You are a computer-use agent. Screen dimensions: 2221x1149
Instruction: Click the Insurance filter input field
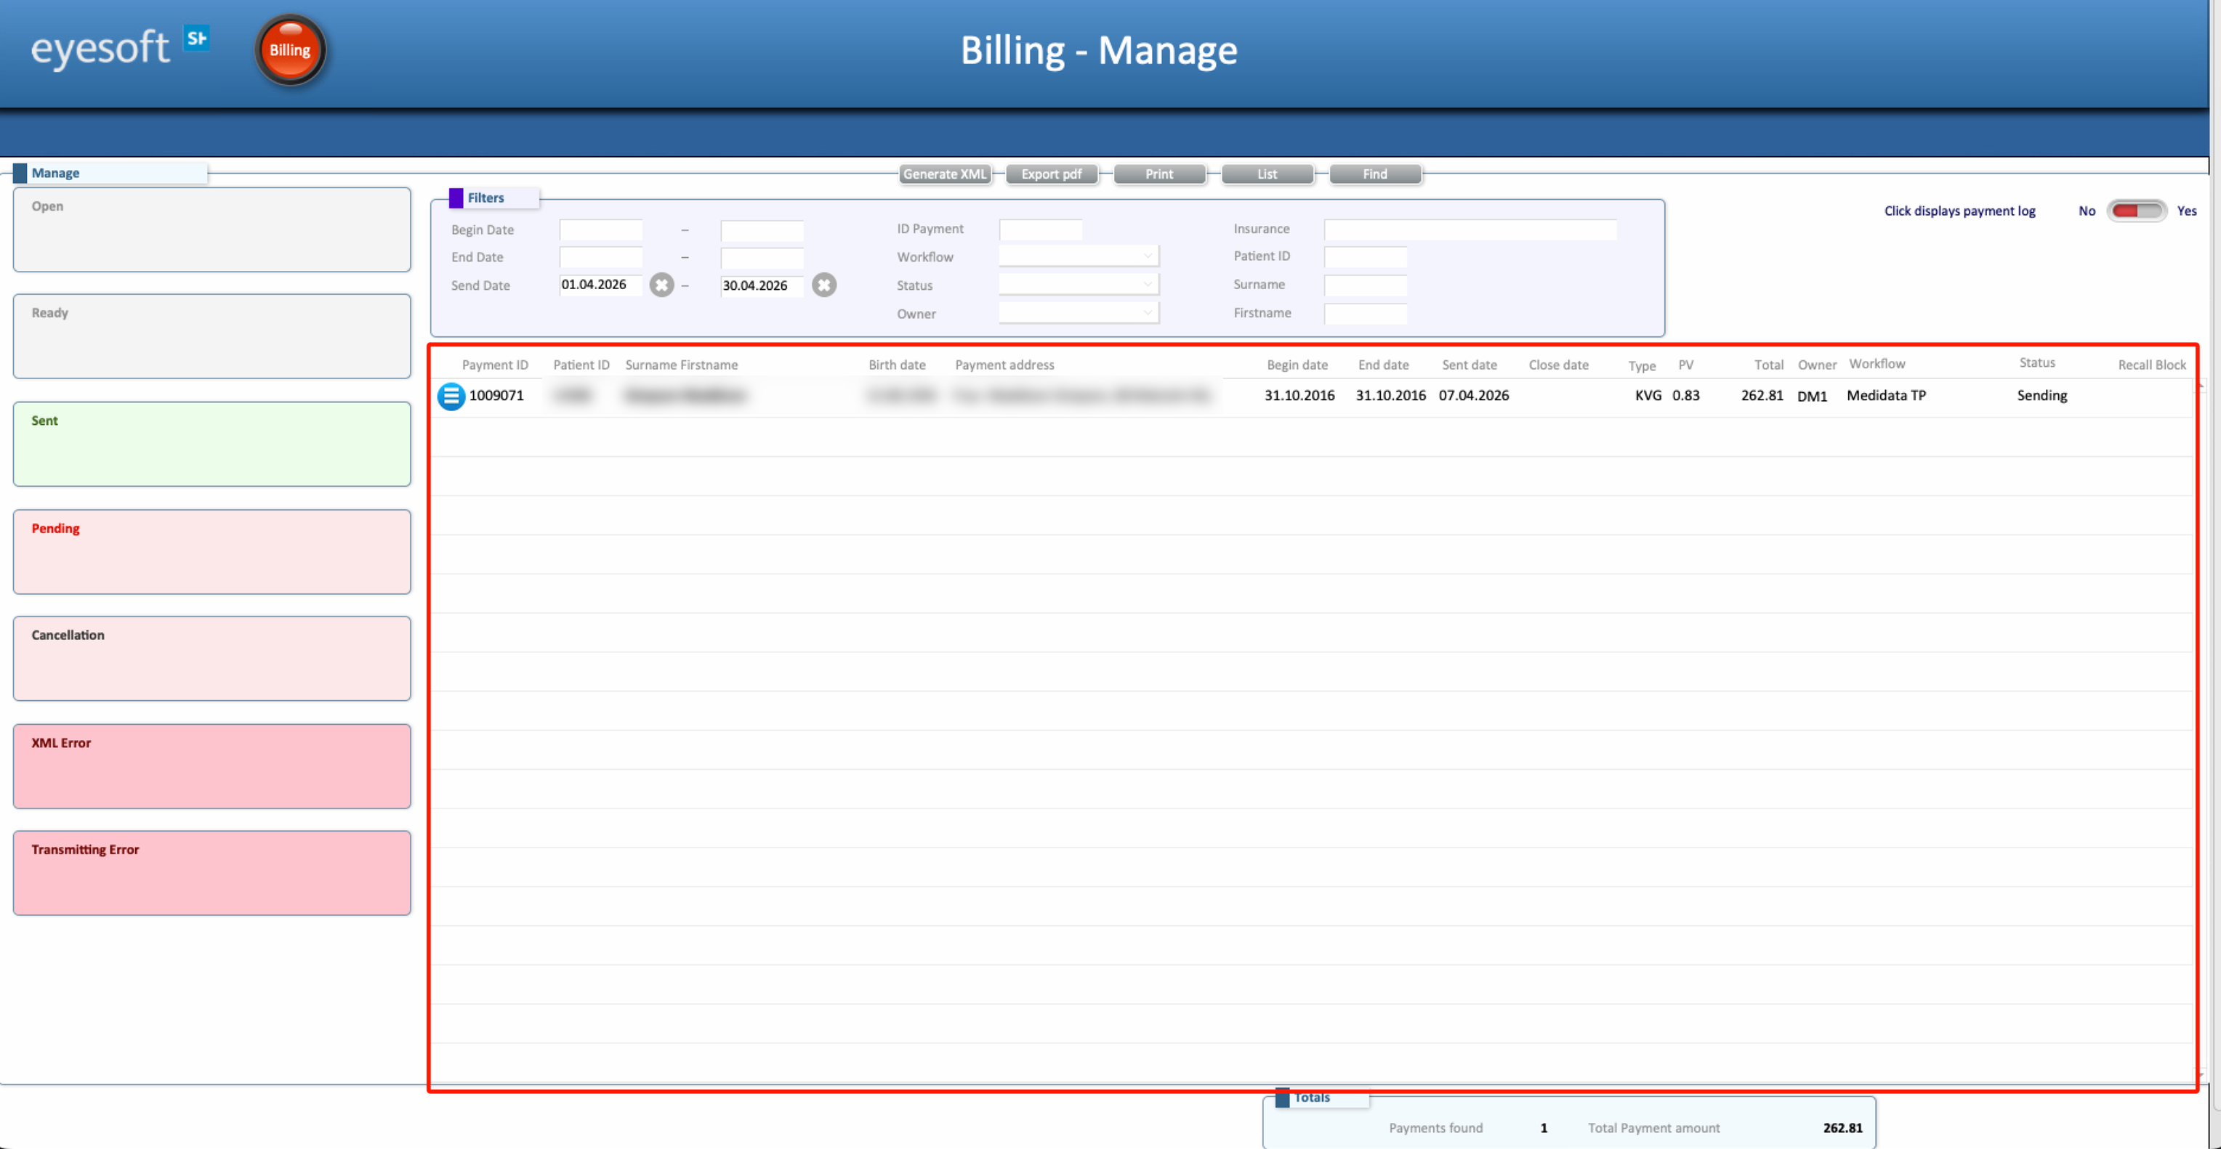pos(1470,229)
